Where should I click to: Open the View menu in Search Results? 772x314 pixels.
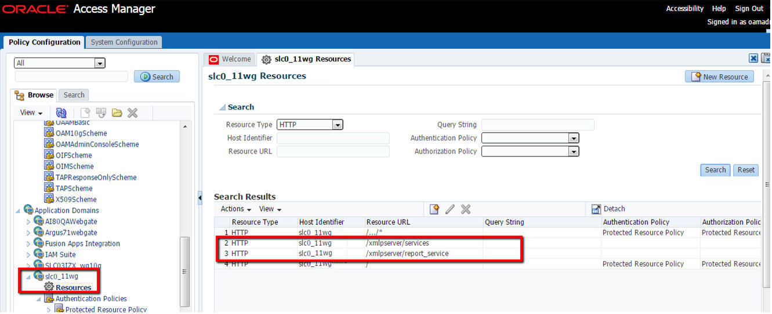pyautogui.click(x=270, y=209)
